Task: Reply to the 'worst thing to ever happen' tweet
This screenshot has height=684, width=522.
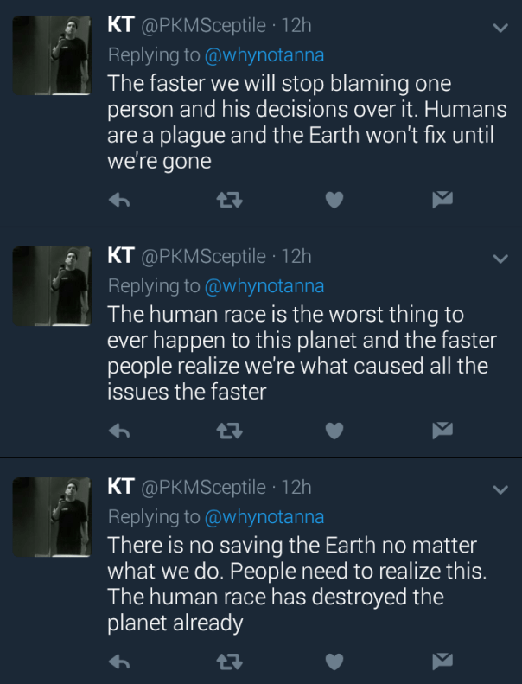Action: 119,431
